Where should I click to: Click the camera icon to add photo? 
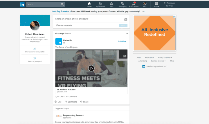point(126,19)
